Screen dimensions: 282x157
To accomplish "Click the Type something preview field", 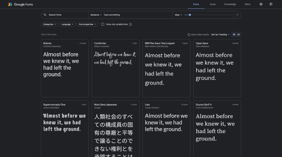I will click(138, 15).
